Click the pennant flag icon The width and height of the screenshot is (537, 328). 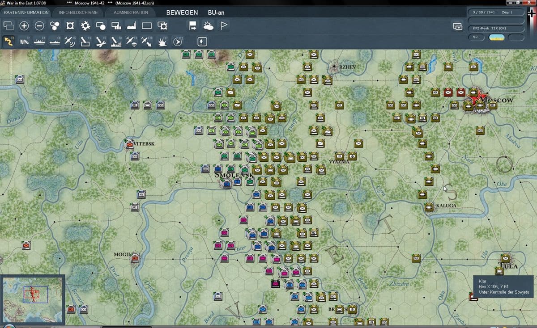click(224, 26)
